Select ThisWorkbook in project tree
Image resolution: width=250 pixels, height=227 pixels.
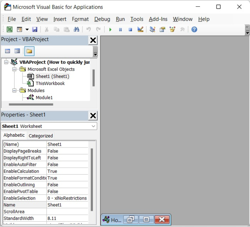(x=50, y=83)
